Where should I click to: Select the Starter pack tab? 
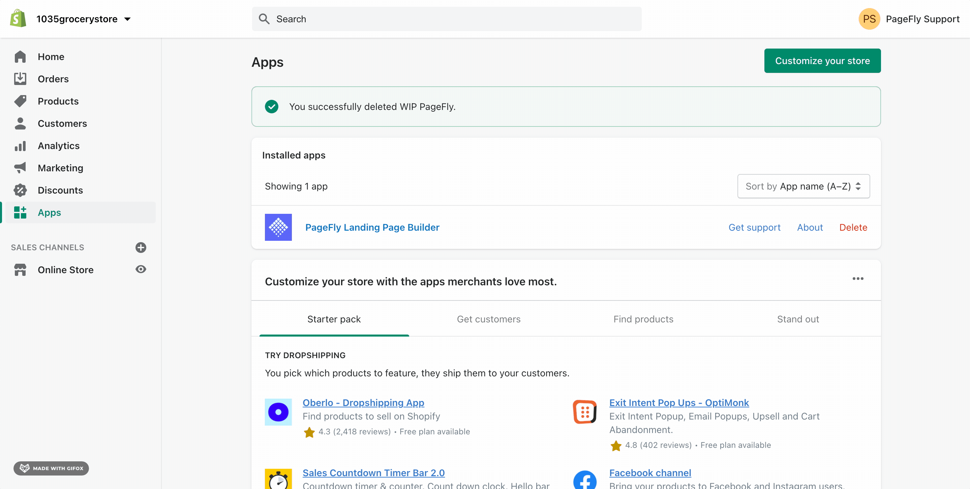click(x=334, y=319)
